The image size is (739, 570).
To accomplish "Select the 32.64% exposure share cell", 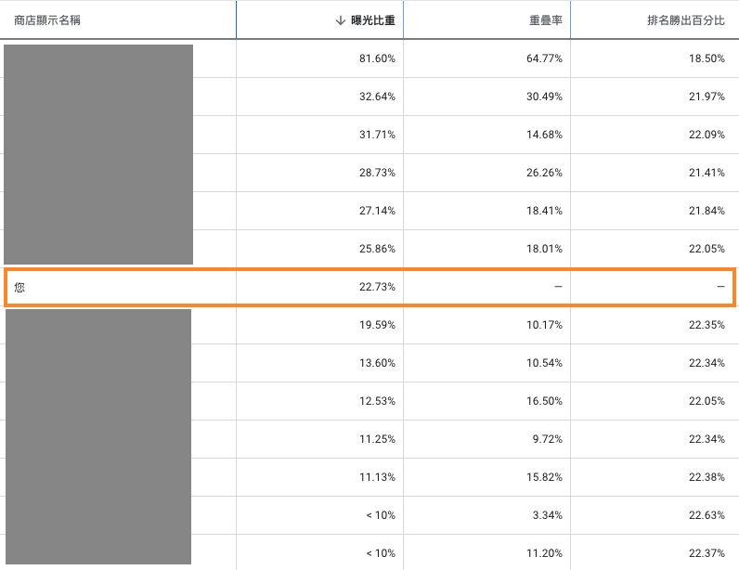I will (320, 97).
